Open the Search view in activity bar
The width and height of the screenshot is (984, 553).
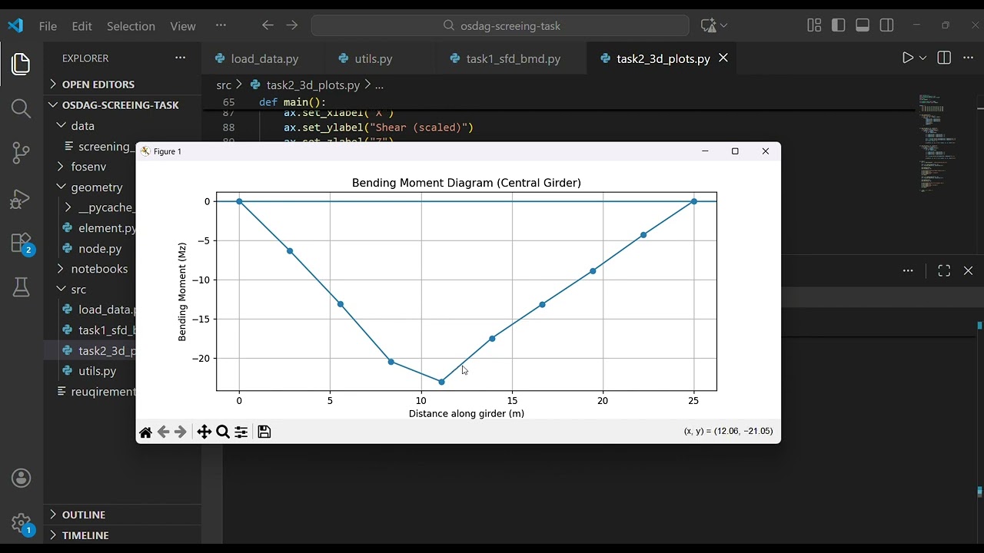tap(22, 108)
